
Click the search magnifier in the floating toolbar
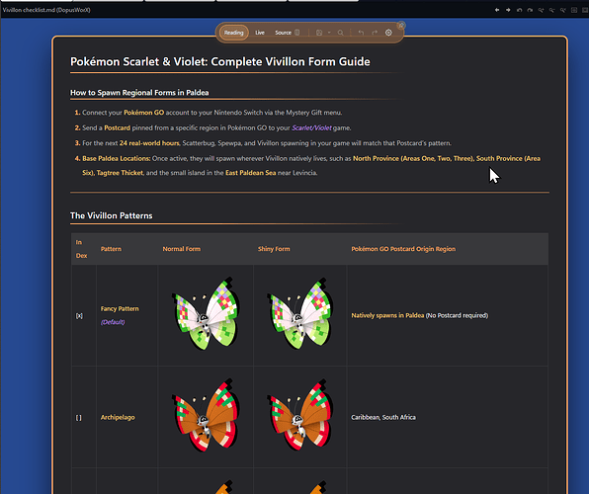pos(340,33)
